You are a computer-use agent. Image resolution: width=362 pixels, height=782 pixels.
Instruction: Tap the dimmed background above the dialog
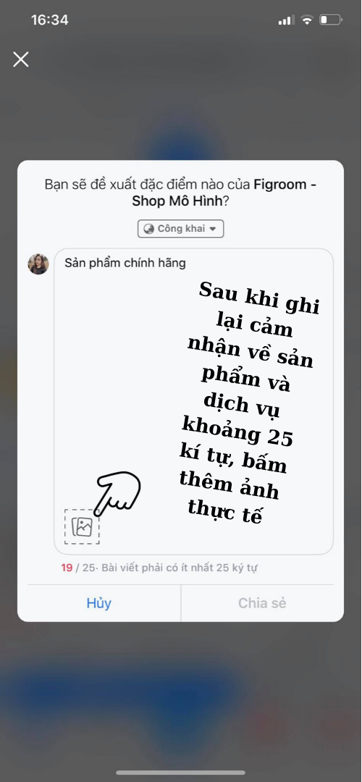181,110
